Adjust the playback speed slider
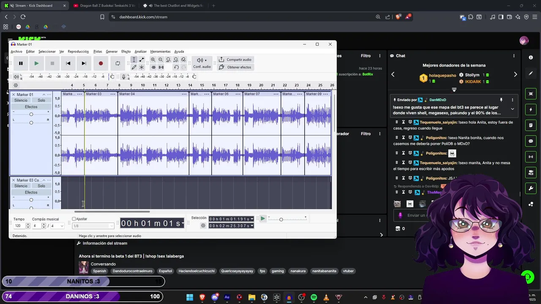This screenshot has width=541, height=304. [281, 219]
